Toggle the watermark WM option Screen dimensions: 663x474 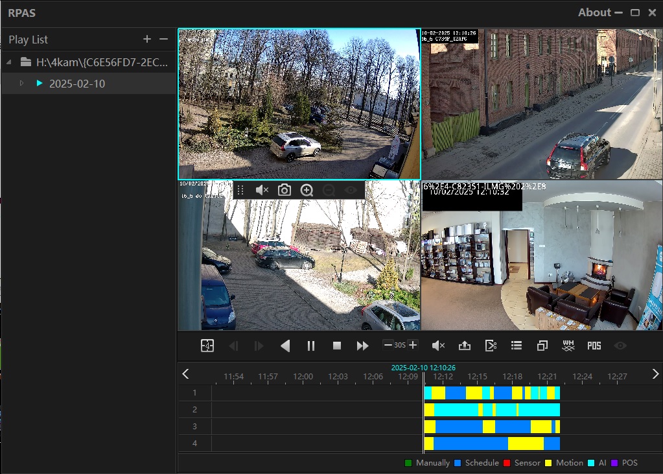568,346
